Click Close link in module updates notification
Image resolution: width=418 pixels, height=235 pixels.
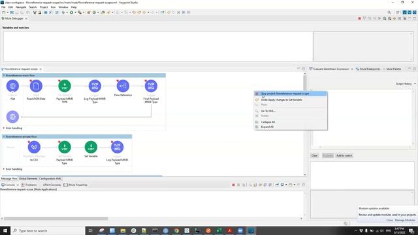(x=389, y=220)
